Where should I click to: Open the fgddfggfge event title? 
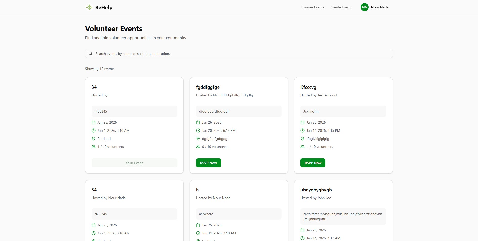(208, 87)
